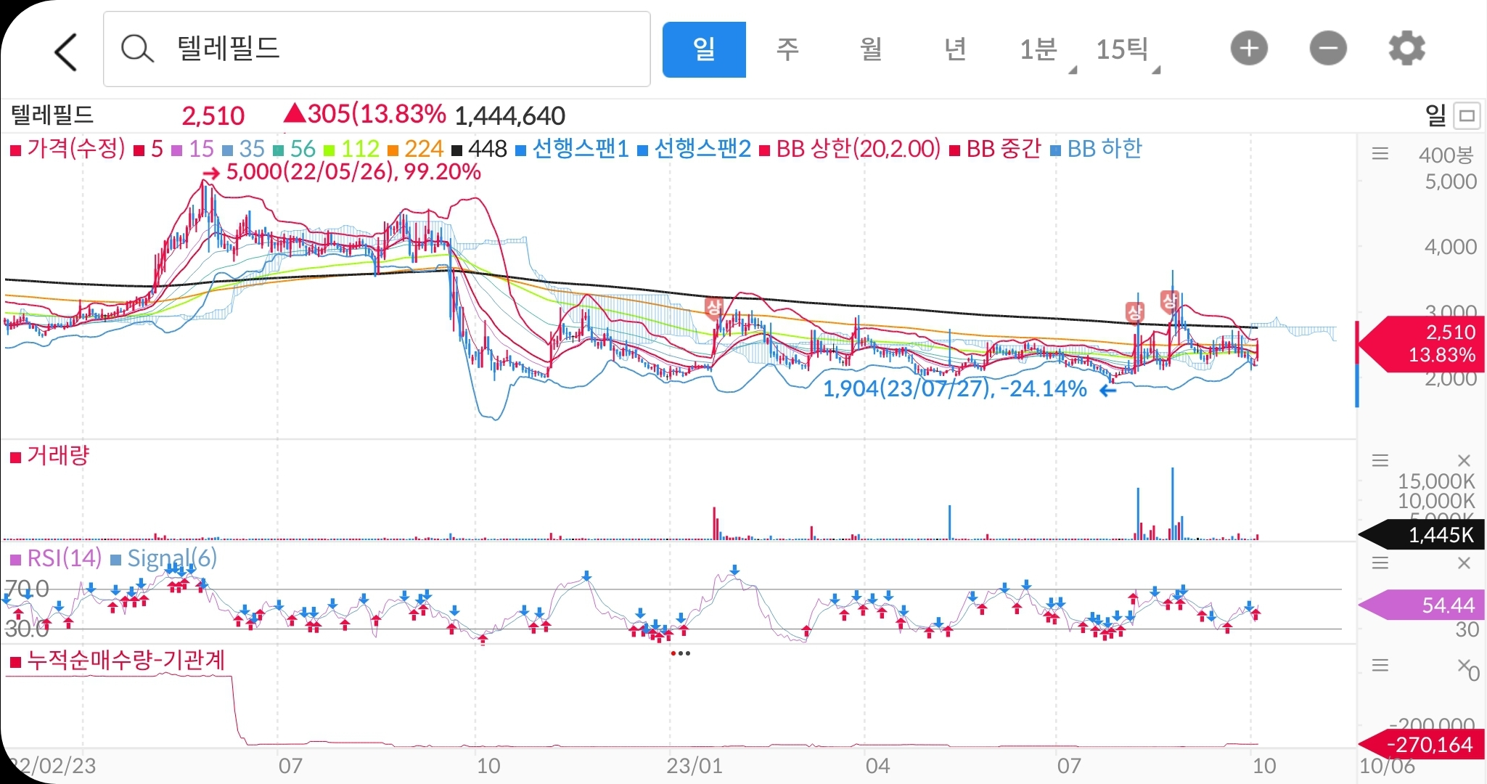Switch to the 년 yearly chart tab
Image resolution: width=1487 pixels, height=784 pixels.
click(x=955, y=49)
